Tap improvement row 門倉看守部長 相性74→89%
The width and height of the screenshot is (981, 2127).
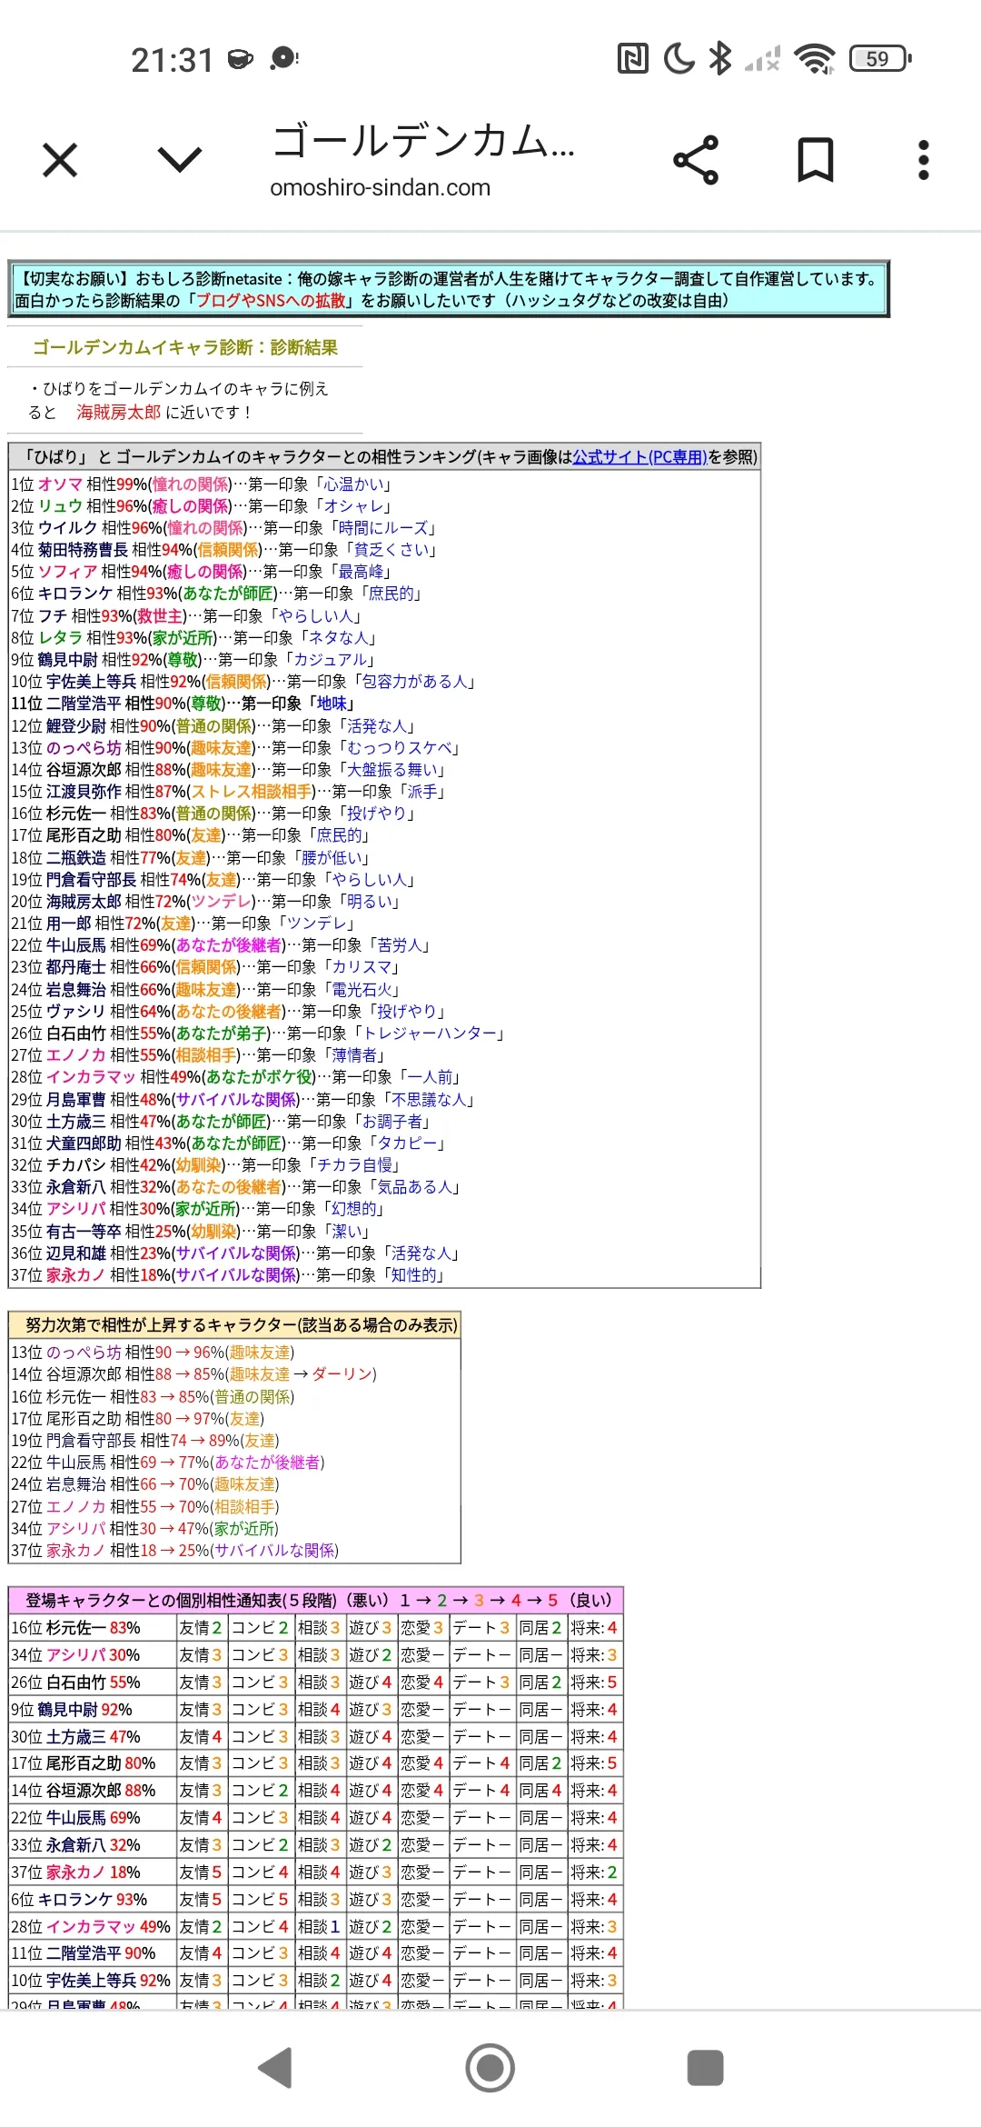tap(145, 1441)
